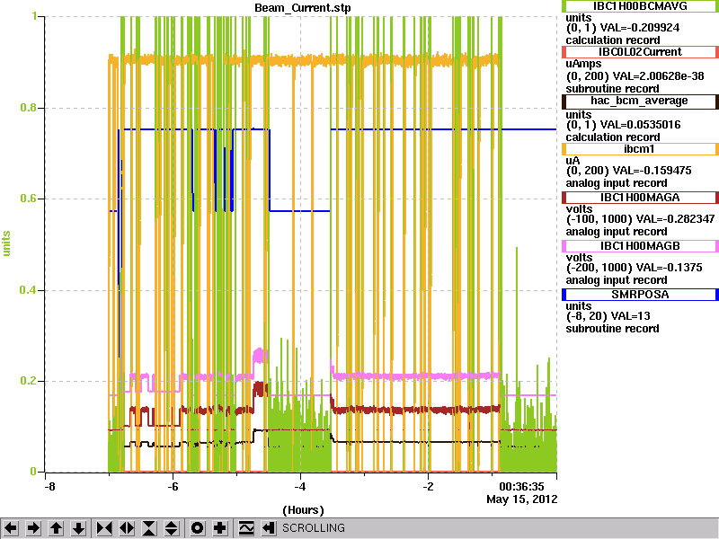This screenshot has height=539, width=719.
Task: Click the 0.6 y-axis tick label
Action: [29, 199]
